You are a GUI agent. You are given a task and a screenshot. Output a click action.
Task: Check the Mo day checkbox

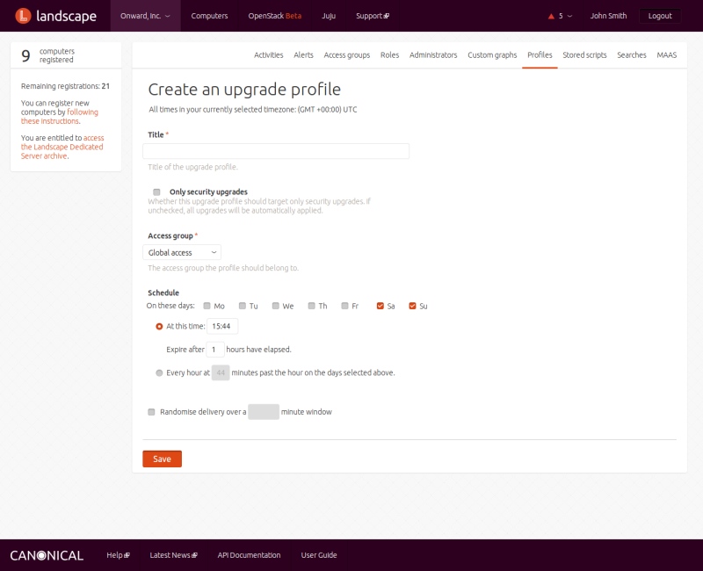tap(207, 306)
